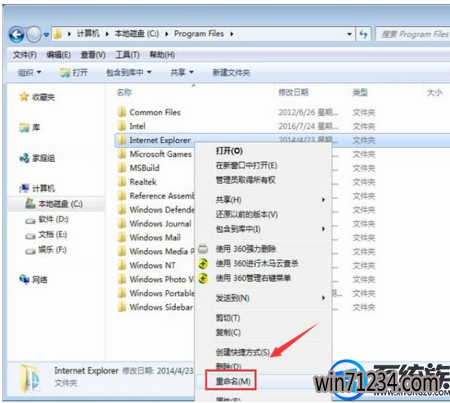Click the 使用 360进行木马云查杀 icon
The image size is (450, 403).
point(203,263)
